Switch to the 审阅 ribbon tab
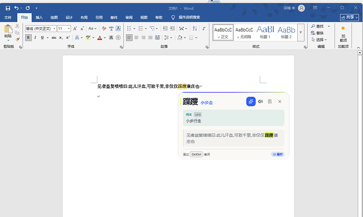 (x=129, y=17)
